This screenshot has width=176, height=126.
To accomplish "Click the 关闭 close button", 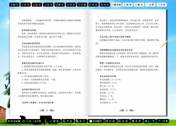I will (x=162, y=5).
